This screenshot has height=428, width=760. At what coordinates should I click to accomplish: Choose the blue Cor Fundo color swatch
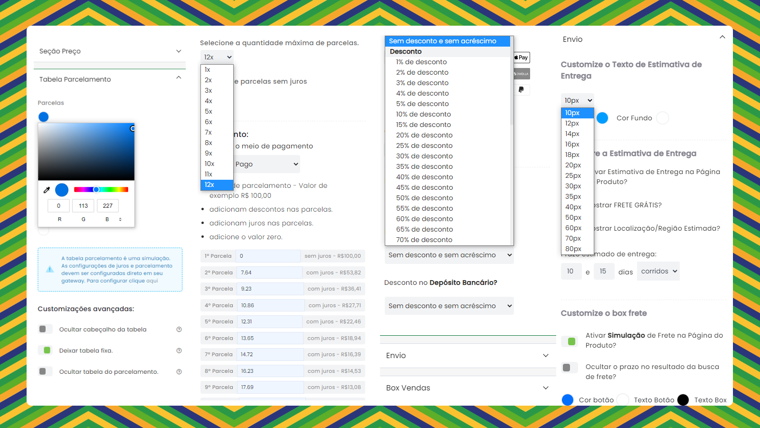[602, 118]
